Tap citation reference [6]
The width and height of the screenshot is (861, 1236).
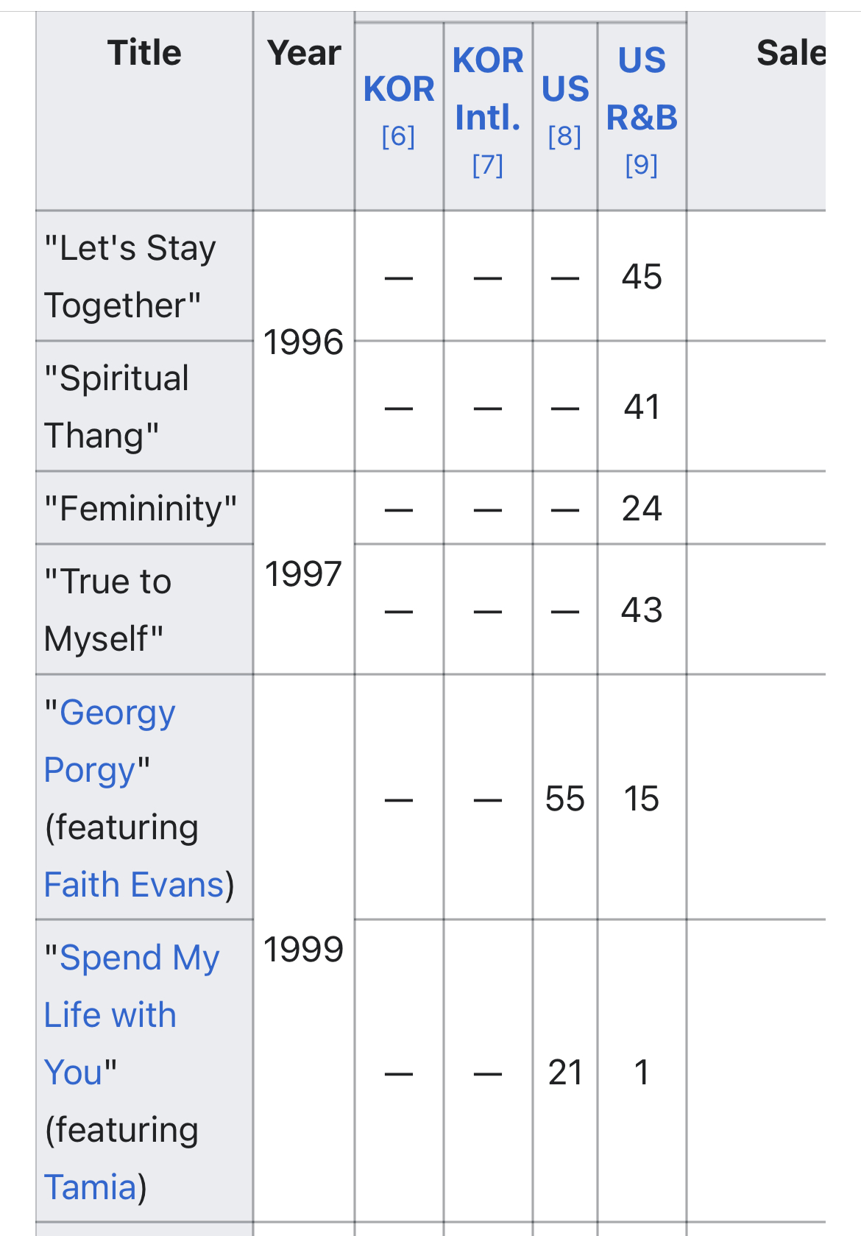[398, 136]
